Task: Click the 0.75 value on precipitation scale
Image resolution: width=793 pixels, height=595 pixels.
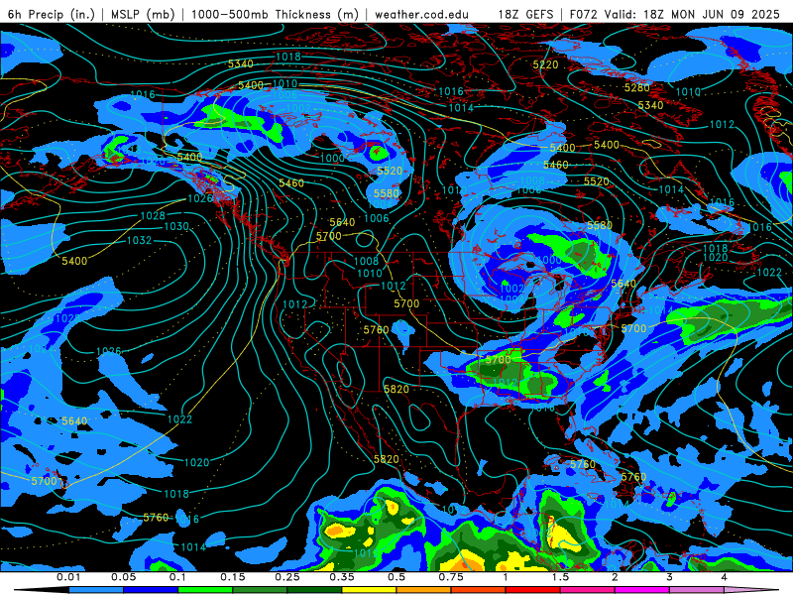Action: point(451,577)
